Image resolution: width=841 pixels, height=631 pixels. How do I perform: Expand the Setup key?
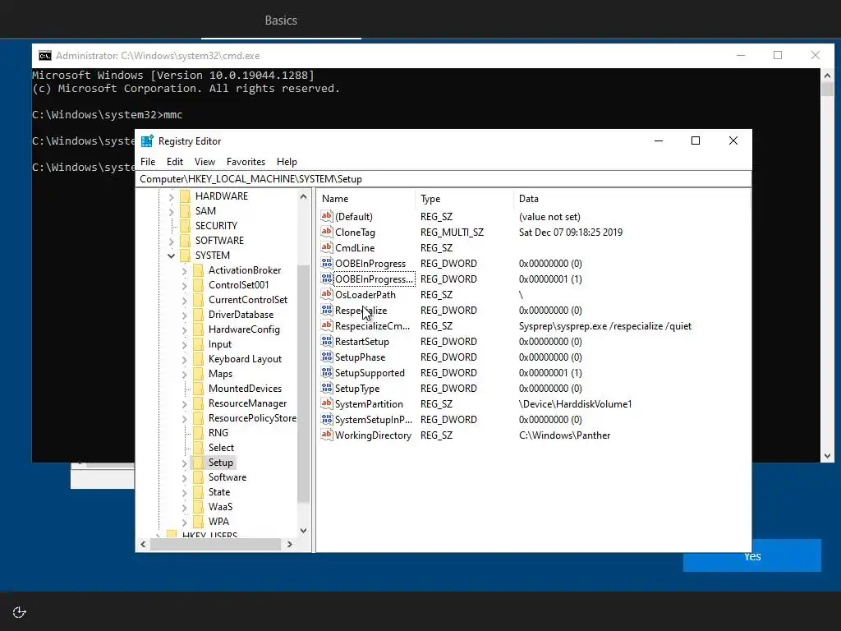(x=185, y=463)
